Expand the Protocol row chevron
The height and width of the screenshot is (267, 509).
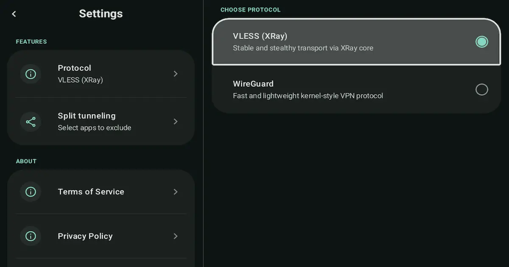[x=176, y=73]
